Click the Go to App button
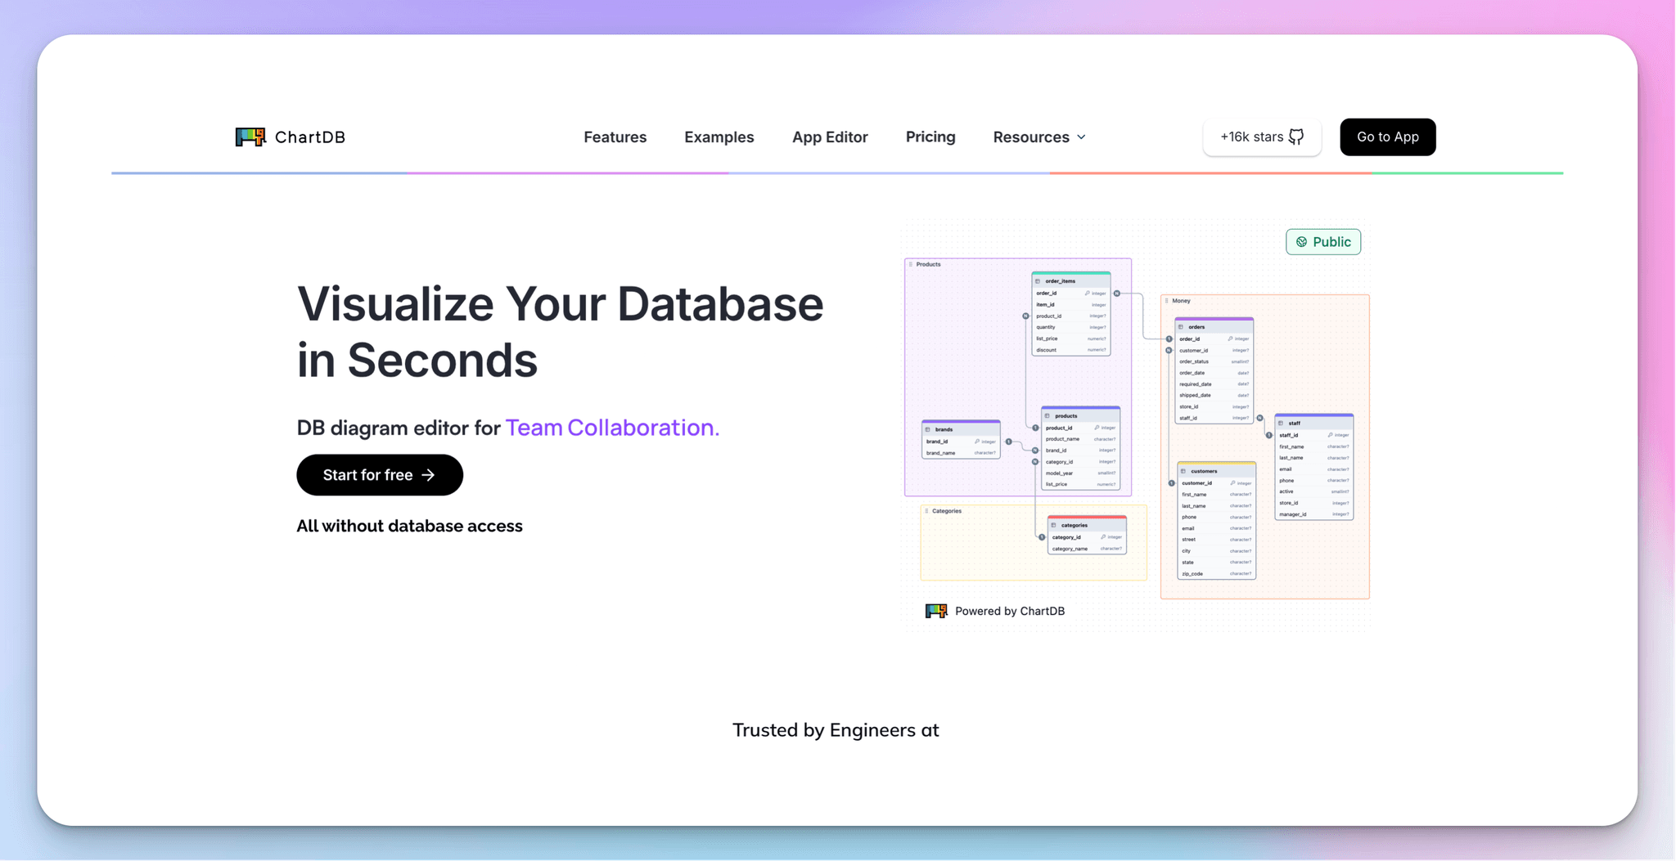Image resolution: width=1676 pixels, height=861 pixels. [1387, 137]
